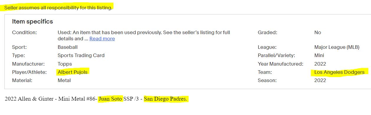Select the Mini parallel variety value
This screenshot has height=115, width=371.
pos(319,55)
